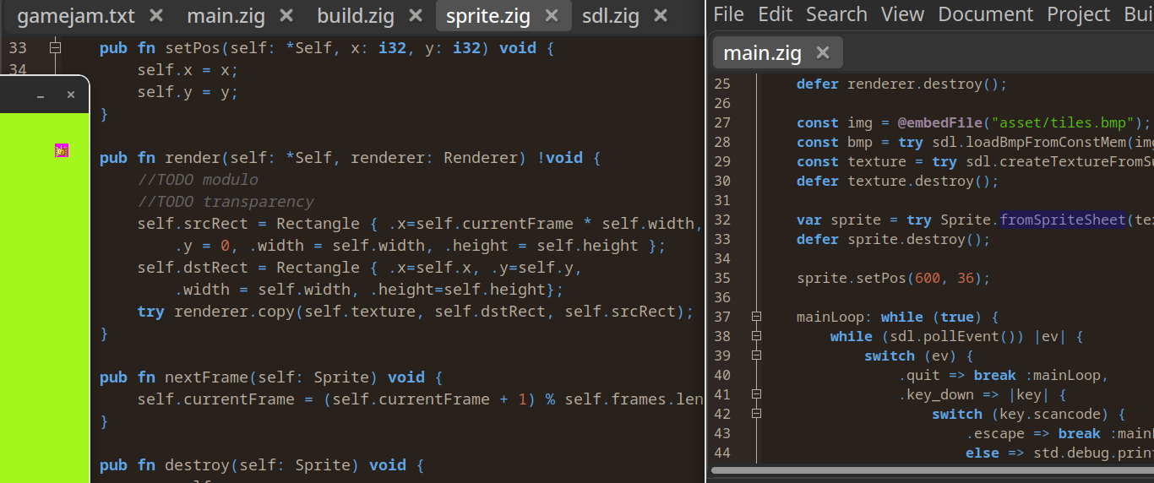Close the sprite.zig tab
1154x483 pixels.
pos(552,15)
